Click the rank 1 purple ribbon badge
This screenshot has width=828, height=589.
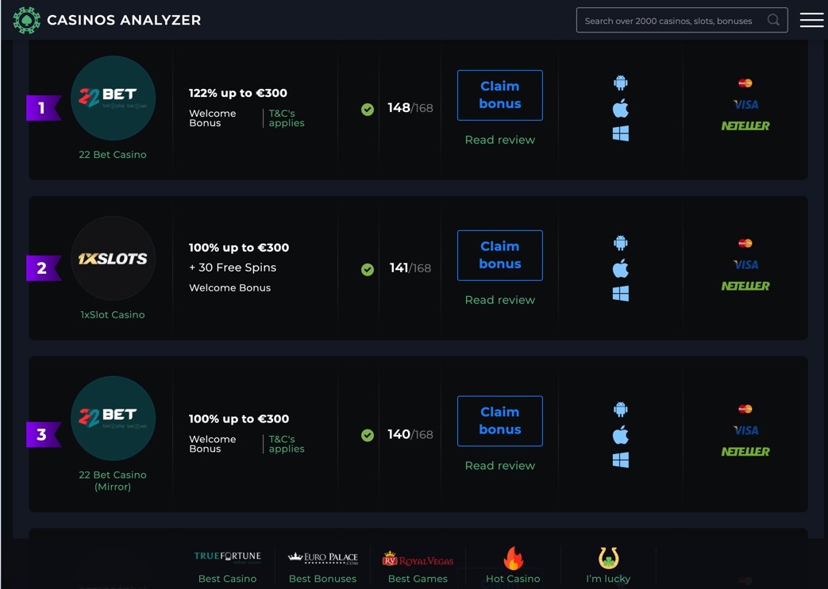click(44, 108)
